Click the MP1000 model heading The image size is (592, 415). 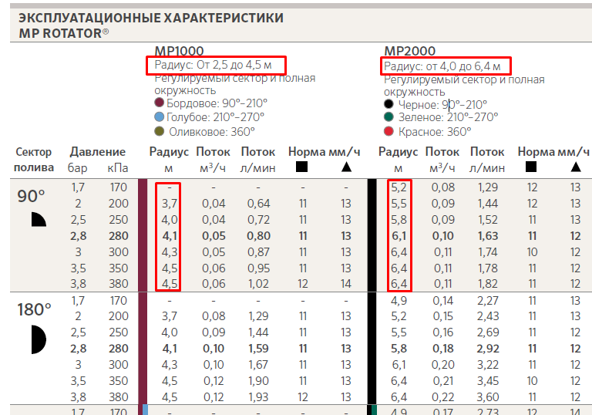tap(179, 51)
